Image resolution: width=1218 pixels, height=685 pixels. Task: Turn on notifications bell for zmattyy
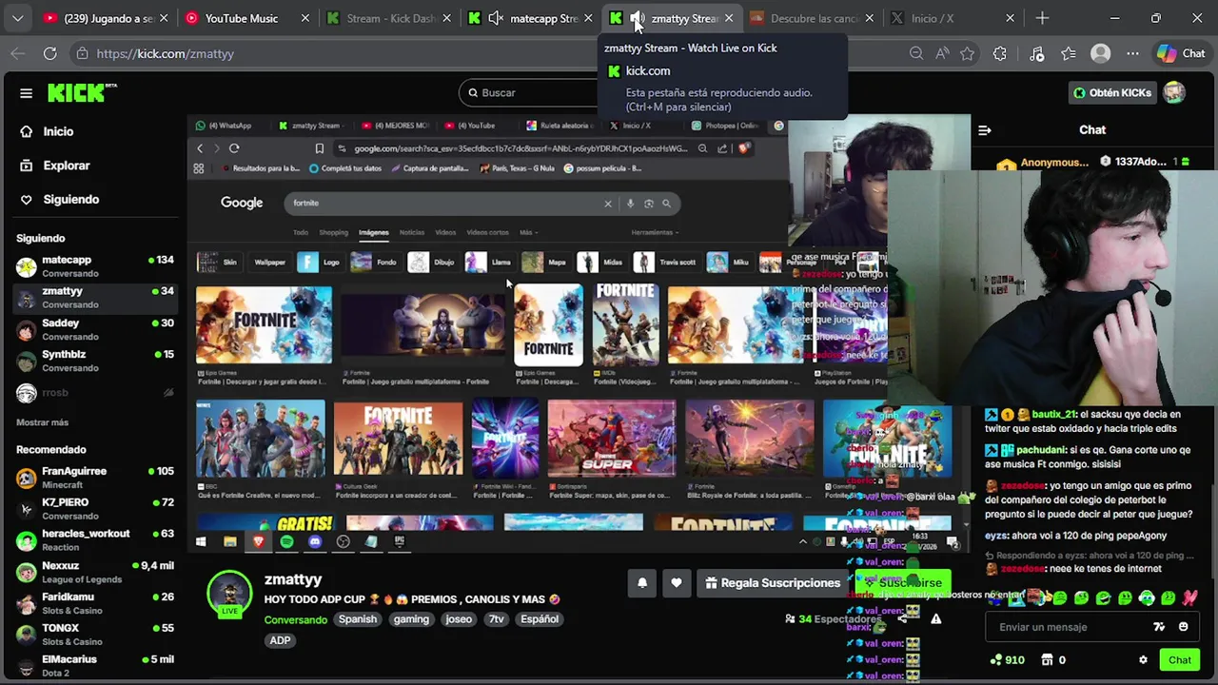pyautogui.click(x=642, y=583)
